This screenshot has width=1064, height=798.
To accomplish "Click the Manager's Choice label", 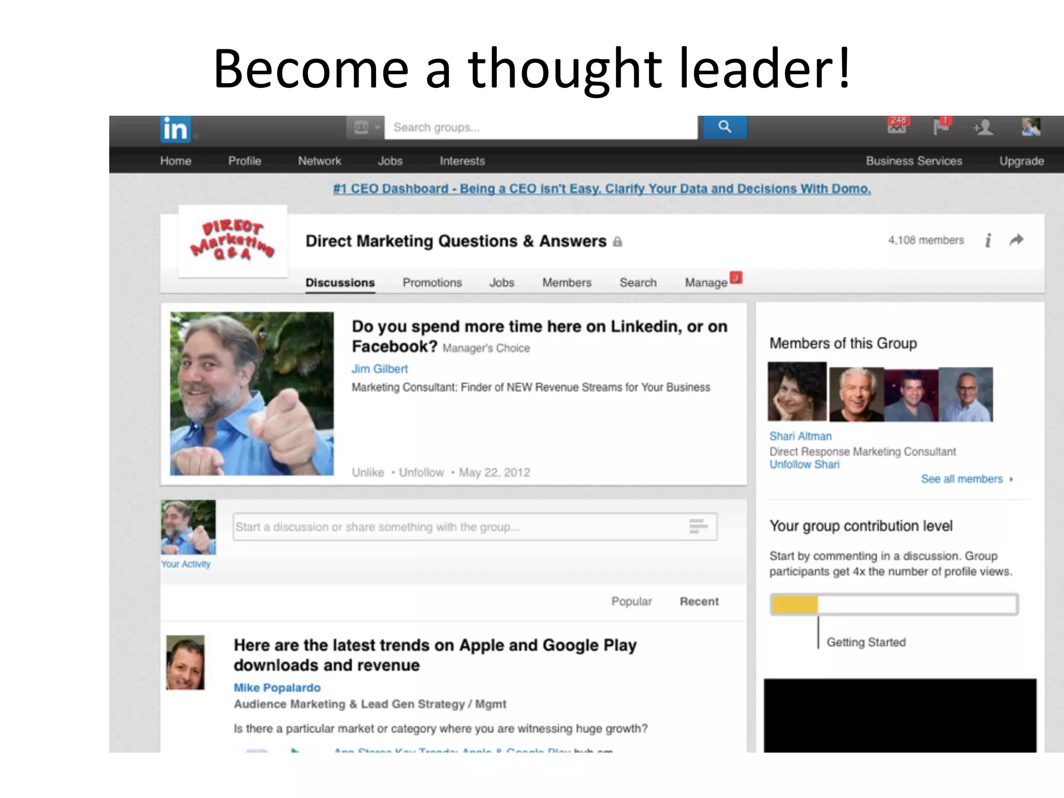I will (x=486, y=348).
